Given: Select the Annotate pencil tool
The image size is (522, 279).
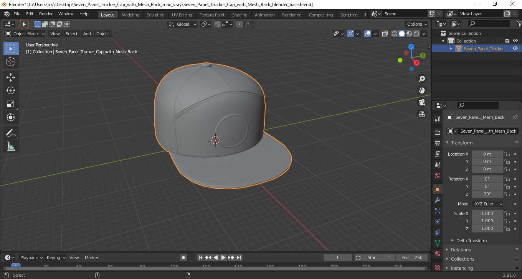Looking at the screenshot, I should tap(11, 133).
